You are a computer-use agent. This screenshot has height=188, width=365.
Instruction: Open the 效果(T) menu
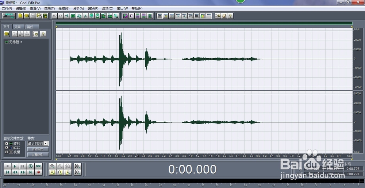(x=49, y=8)
